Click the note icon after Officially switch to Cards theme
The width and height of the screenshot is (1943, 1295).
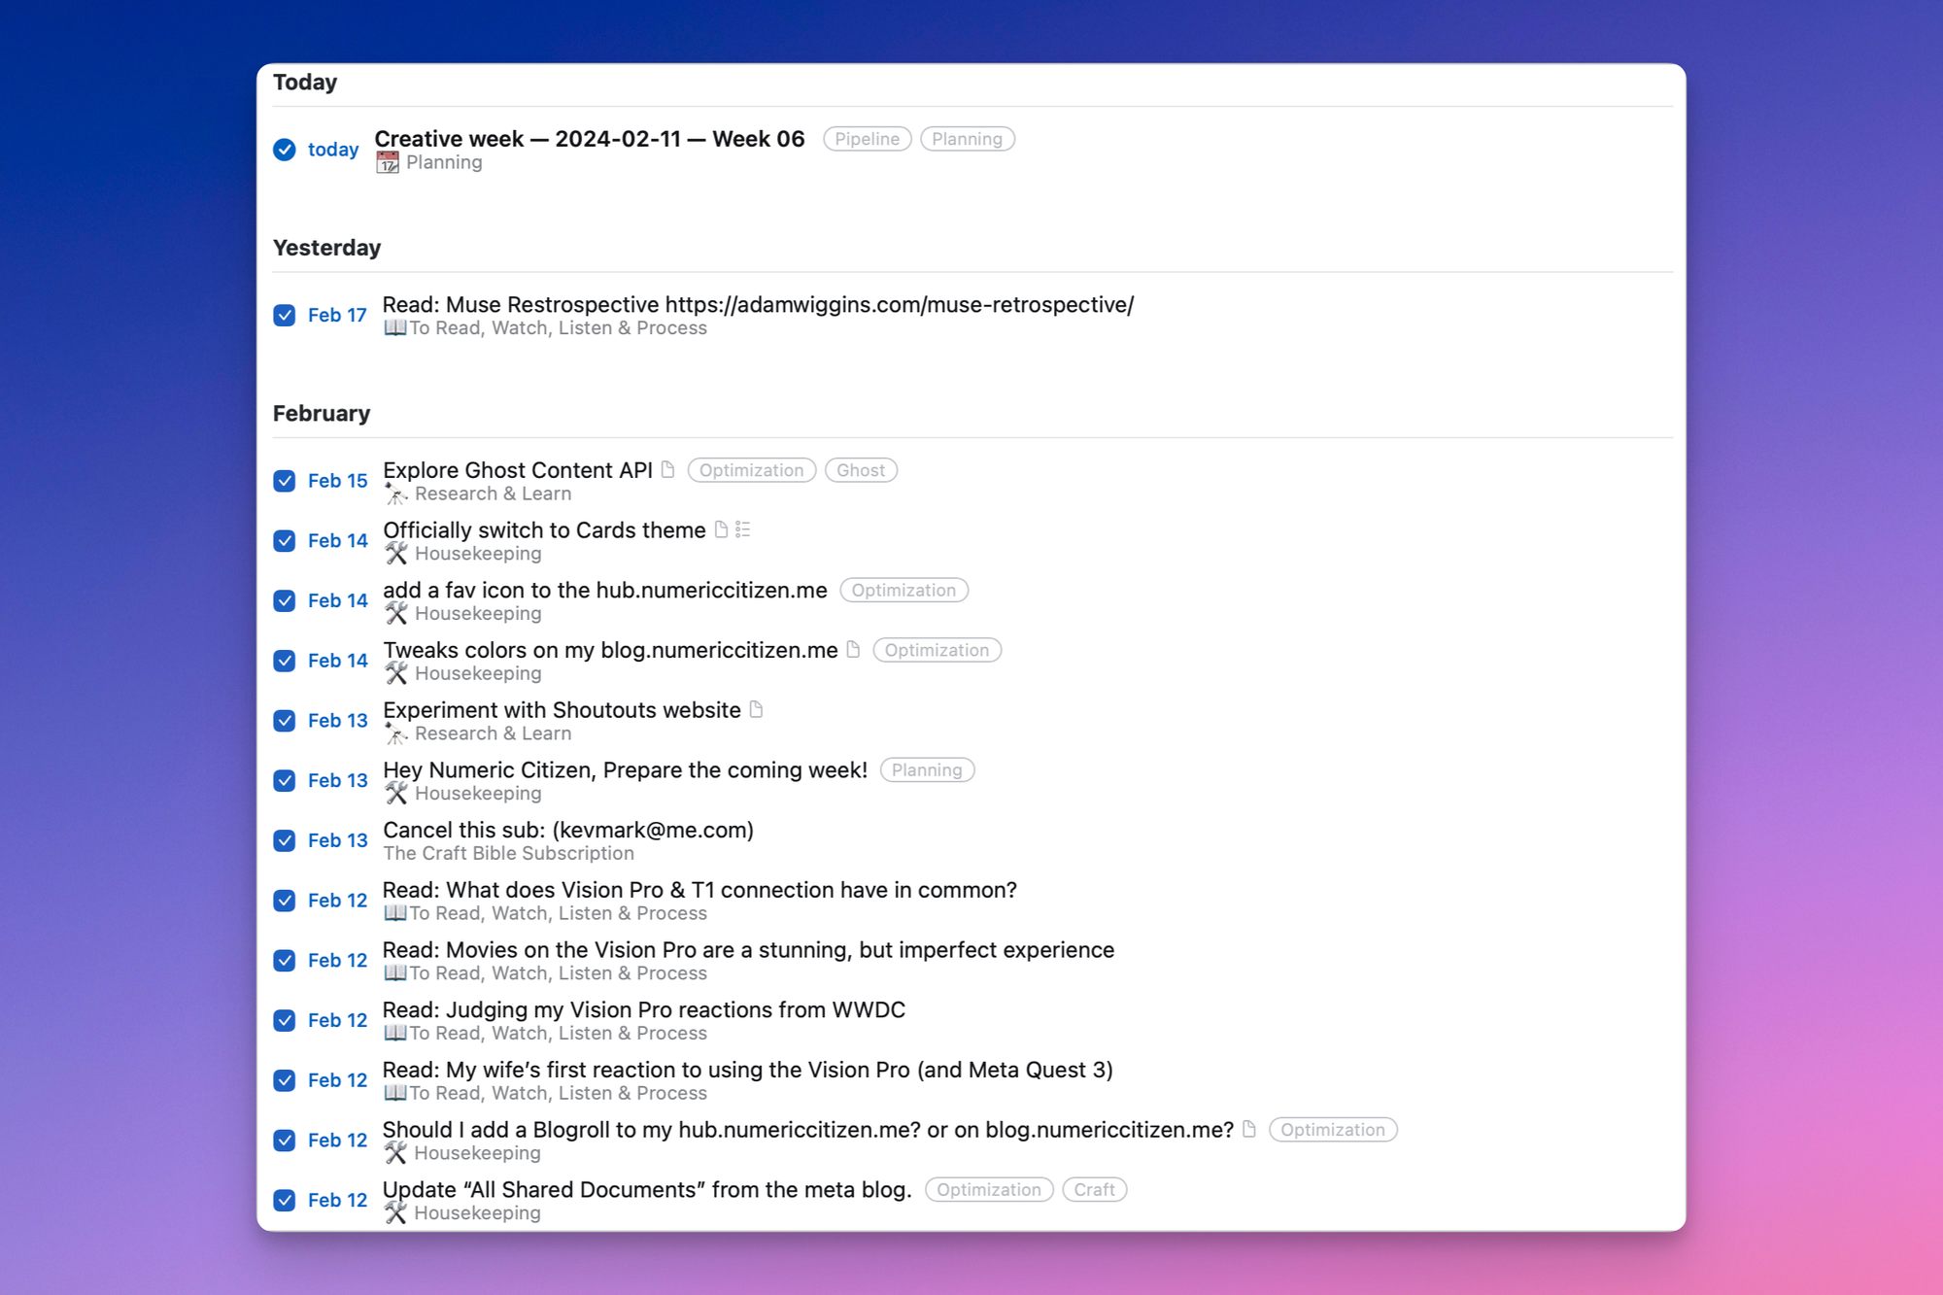tap(721, 529)
